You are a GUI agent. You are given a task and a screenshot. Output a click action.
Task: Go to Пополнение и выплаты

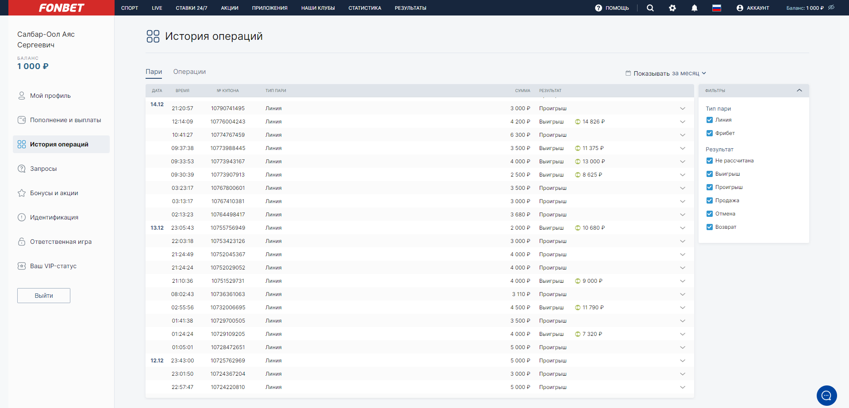(65, 120)
